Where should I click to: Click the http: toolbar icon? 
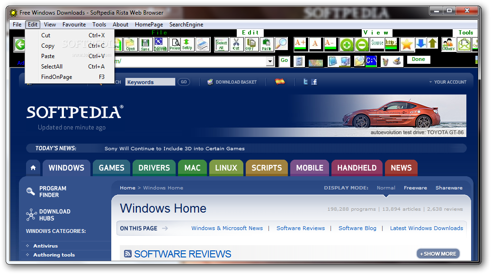pos(391,44)
